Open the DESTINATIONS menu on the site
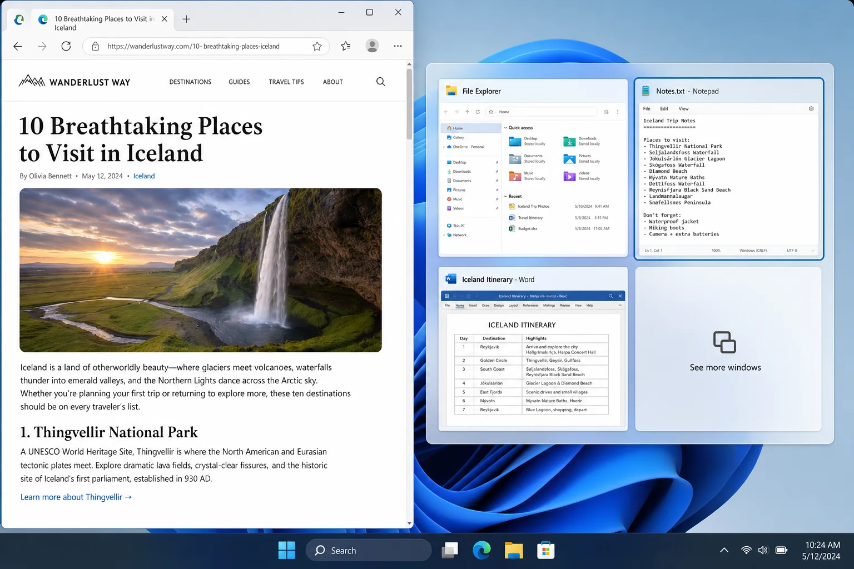Image resolution: width=854 pixels, height=569 pixels. [190, 82]
